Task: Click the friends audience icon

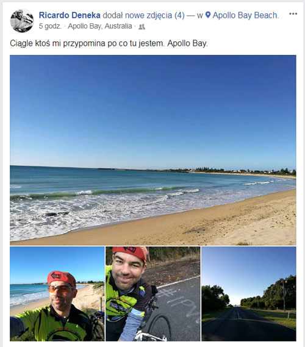Action: [x=142, y=27]
